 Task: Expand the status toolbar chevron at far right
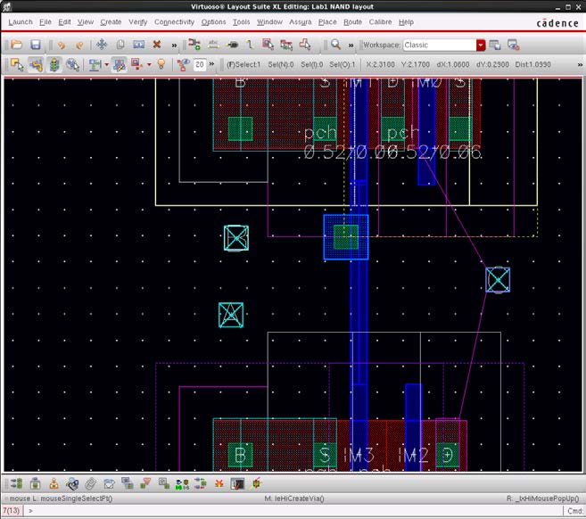(580, 64)
